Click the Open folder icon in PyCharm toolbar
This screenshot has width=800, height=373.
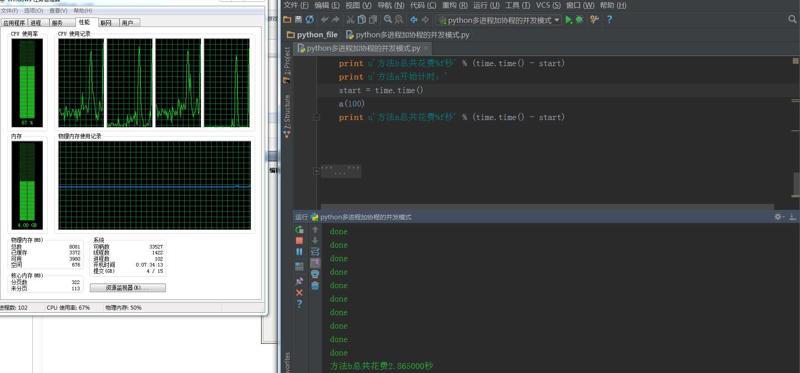coord(287,19)
